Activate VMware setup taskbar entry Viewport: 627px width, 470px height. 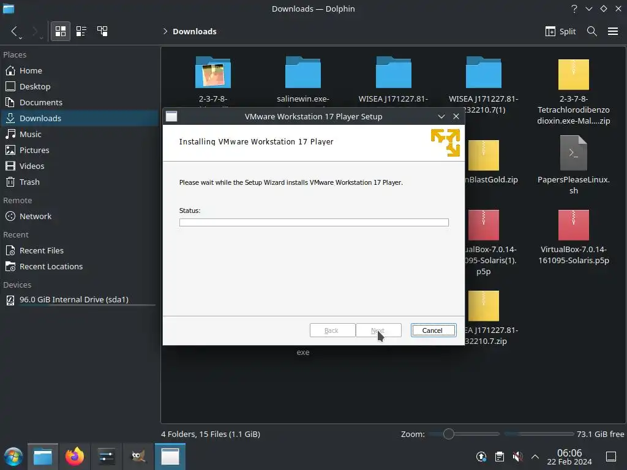(x=170, y=457)
